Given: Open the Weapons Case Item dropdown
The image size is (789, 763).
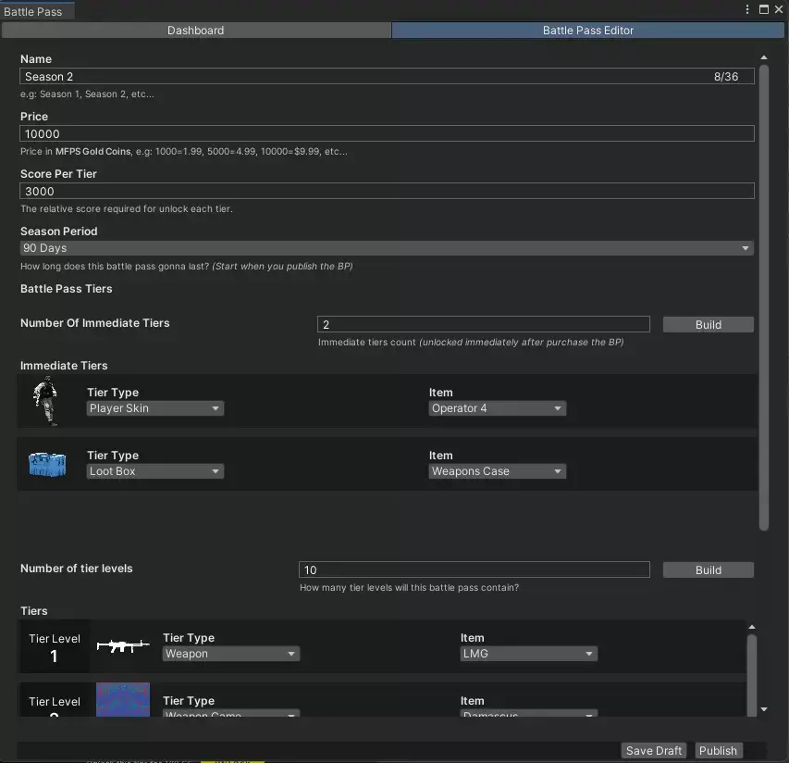Looking at the screenshot, I should click(498, 471).
